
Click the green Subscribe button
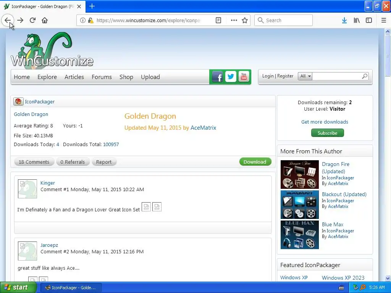click(327, 133)
